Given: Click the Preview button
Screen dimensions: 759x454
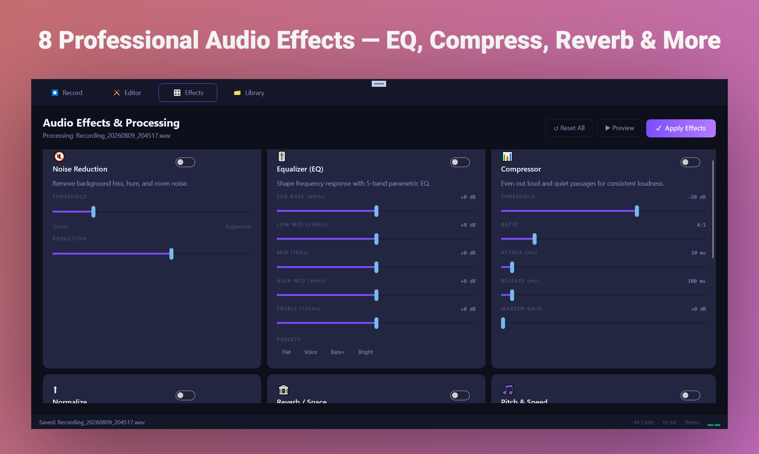Looking at the screenshot, I should click(620, 128).
